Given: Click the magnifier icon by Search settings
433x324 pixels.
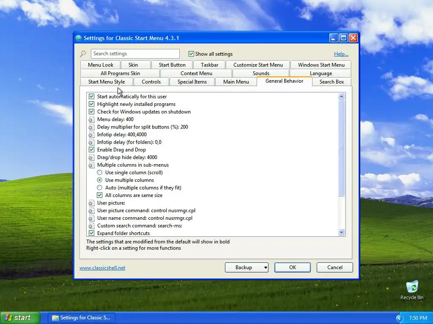Looking at the screenshot, I should tap(83, 54).
